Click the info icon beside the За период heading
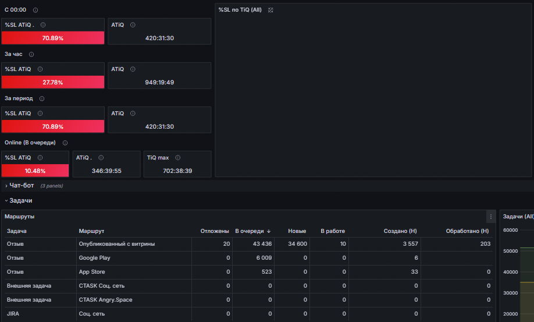Image resolution: width=534 pixels, height=322 pixels. tap(42, 99)
